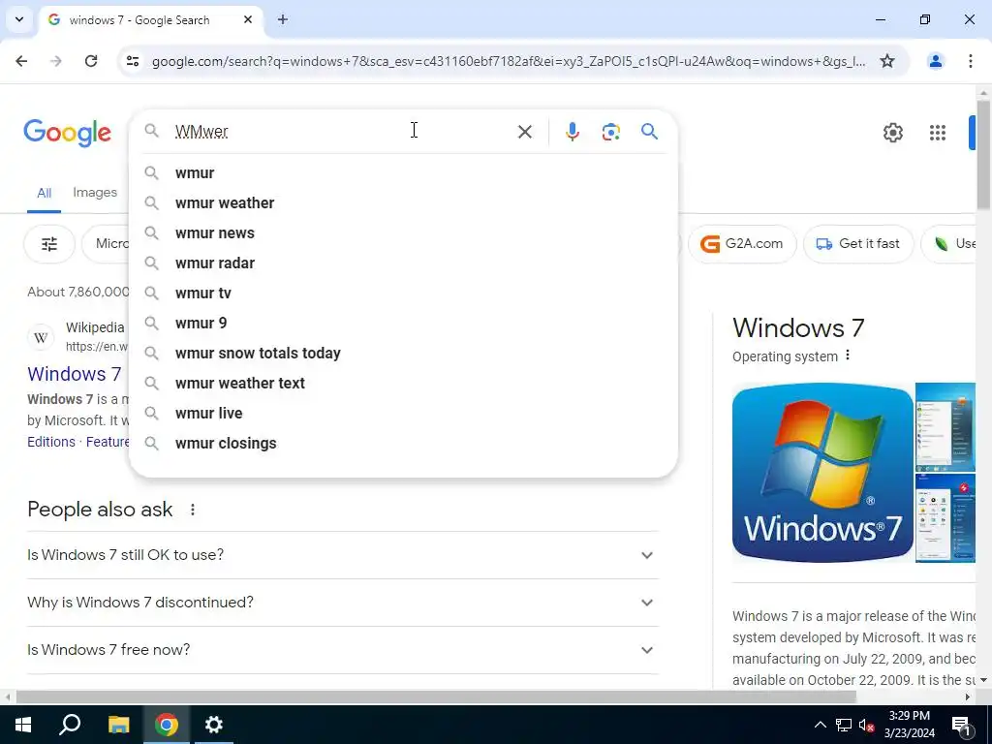The width and height of the screenshot is (992, 744).
Task: Open upper Windows 7 screenshot thumbnail
Action: (945, 427)
